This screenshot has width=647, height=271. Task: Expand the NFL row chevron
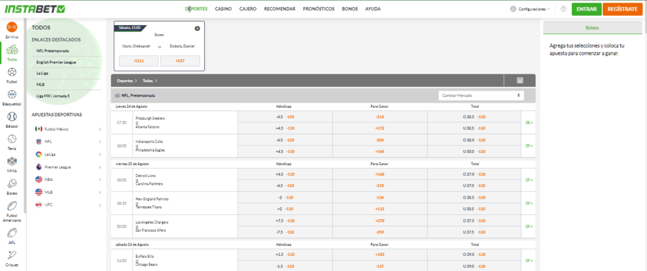coord(100,142)
